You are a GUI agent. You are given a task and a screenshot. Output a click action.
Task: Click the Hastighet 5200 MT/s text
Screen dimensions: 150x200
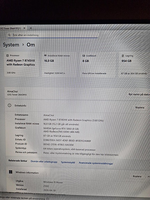pos(55,73)
